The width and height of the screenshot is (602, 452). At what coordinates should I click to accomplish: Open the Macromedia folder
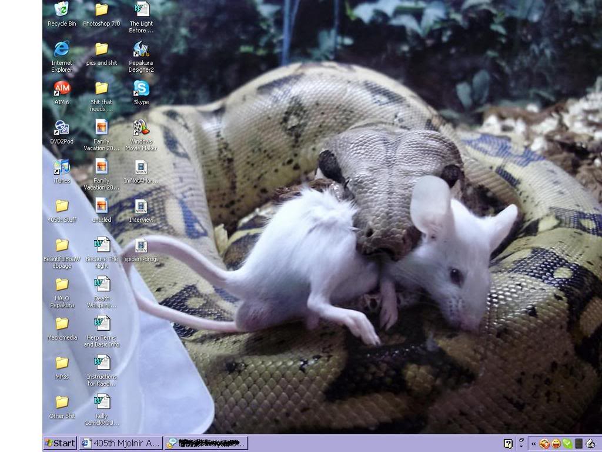61,328
